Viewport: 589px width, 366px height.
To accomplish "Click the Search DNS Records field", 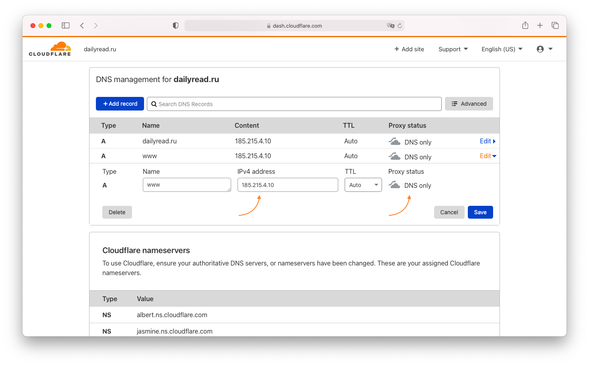I will [294, 104].
